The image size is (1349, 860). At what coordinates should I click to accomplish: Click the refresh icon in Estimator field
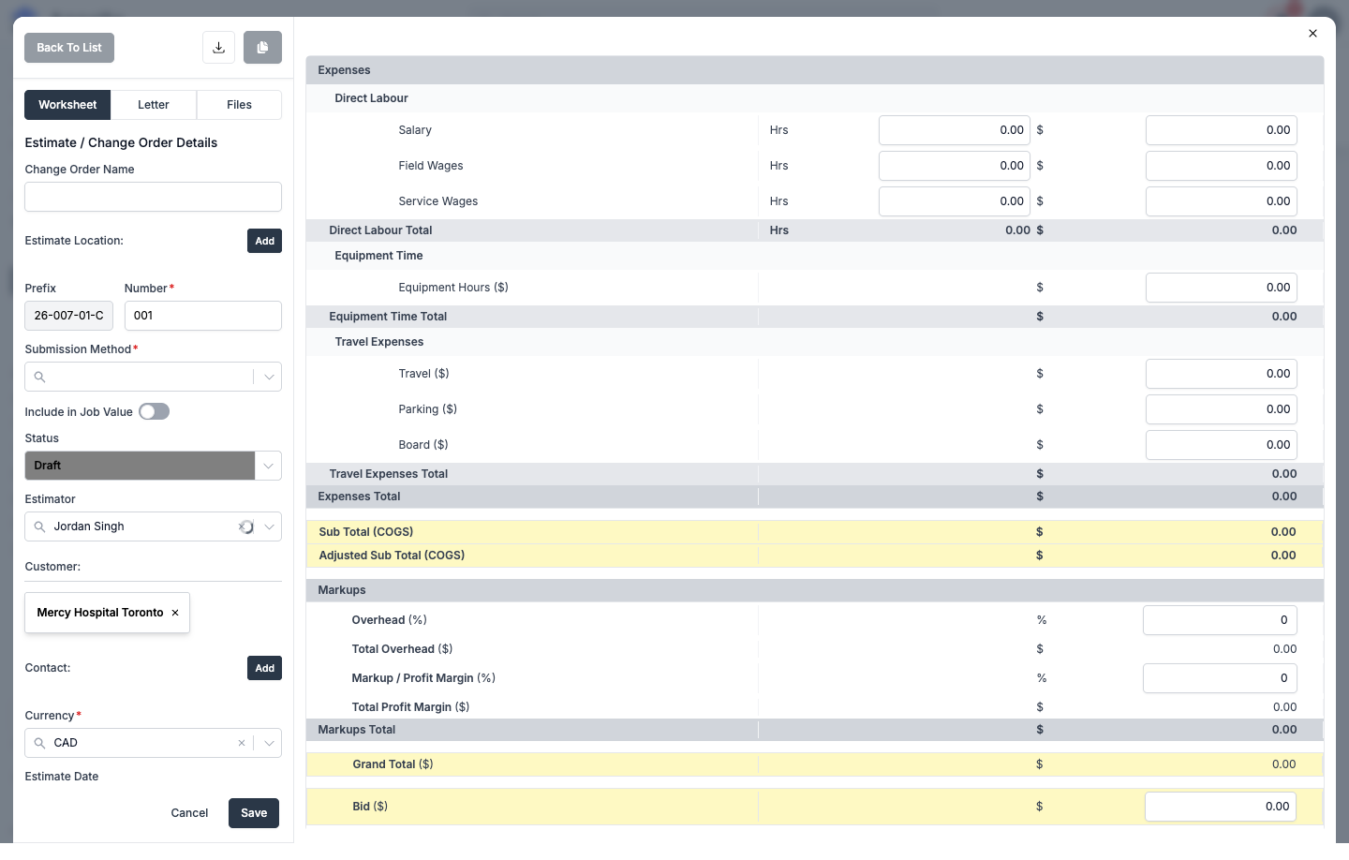(x=245, y=526)
